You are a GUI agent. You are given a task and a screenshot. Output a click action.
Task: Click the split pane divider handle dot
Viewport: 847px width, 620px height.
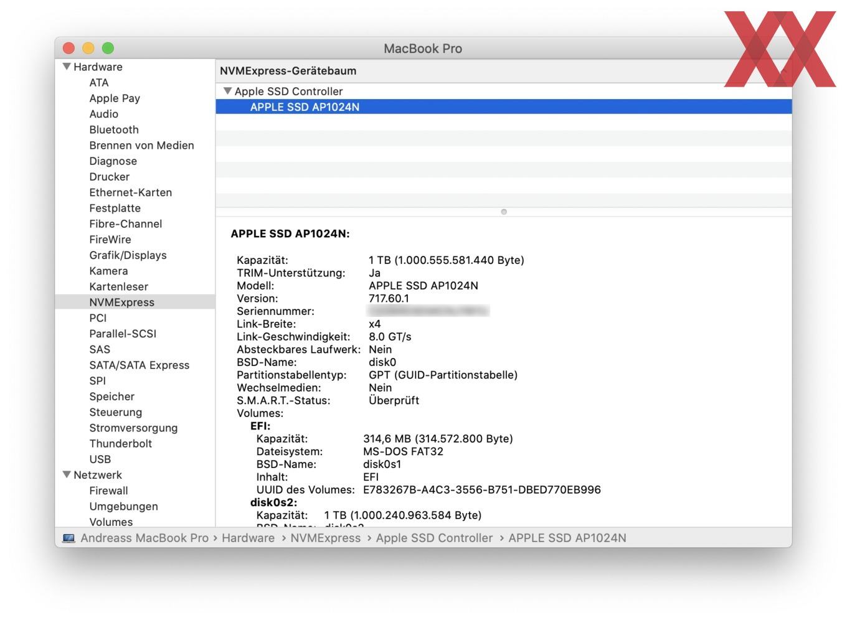[x=504, y=212]
